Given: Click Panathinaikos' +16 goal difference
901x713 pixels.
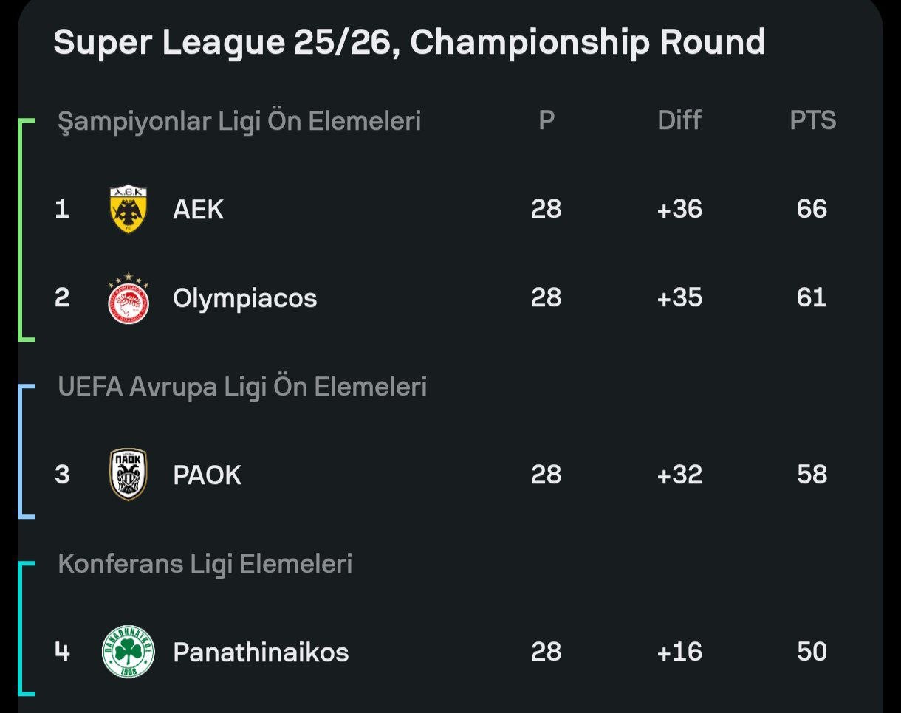Looking at the screenshot, I should pos(679,652).
